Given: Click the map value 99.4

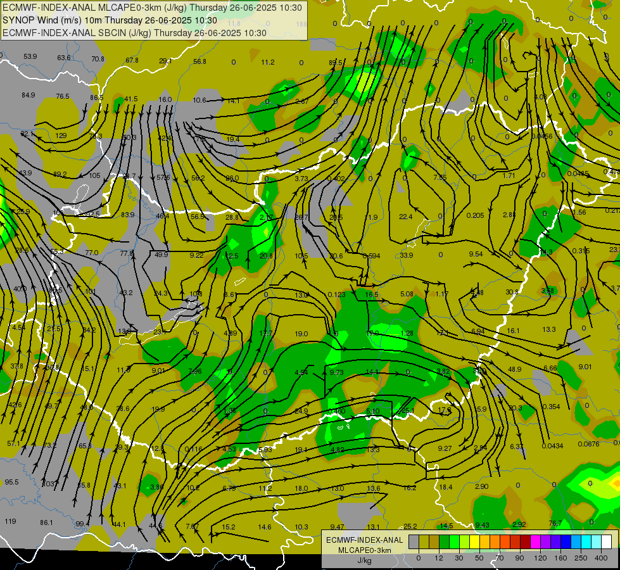Looking at the screenshot, I should pos(82,524).
